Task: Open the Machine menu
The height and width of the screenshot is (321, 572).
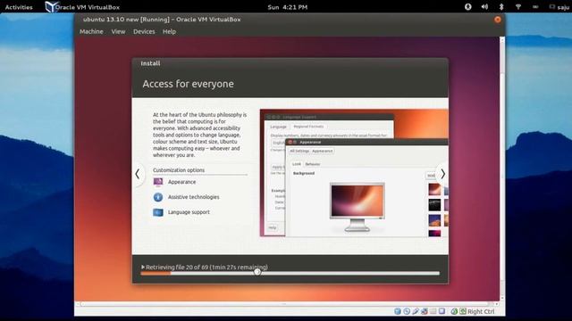Action: [x=91, y=32]
